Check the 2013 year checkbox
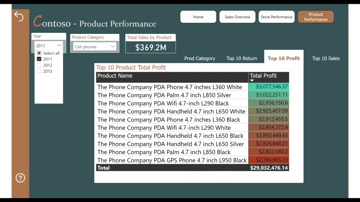The image size is (360, 202). point(39,71)
